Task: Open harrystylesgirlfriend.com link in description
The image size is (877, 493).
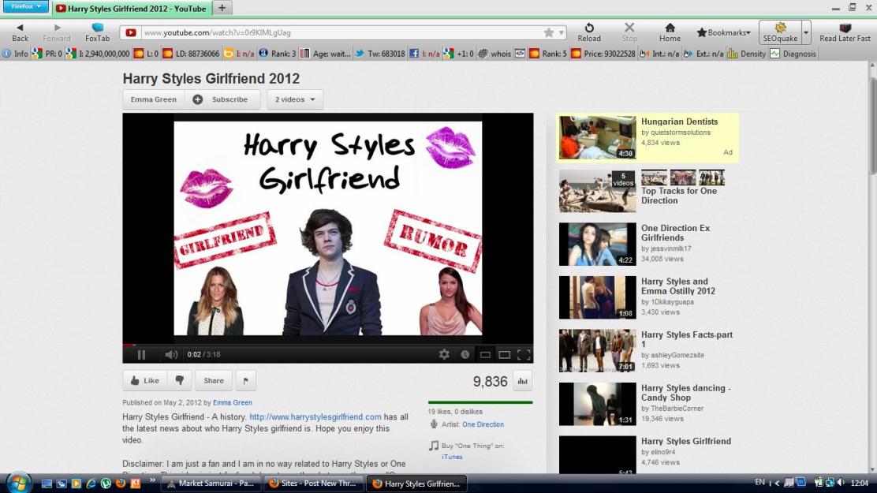Action: 315,417
